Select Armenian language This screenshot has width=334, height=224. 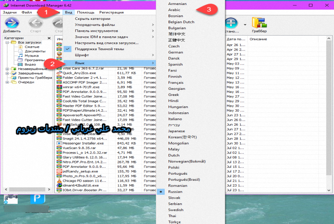[x=177, y=4]
